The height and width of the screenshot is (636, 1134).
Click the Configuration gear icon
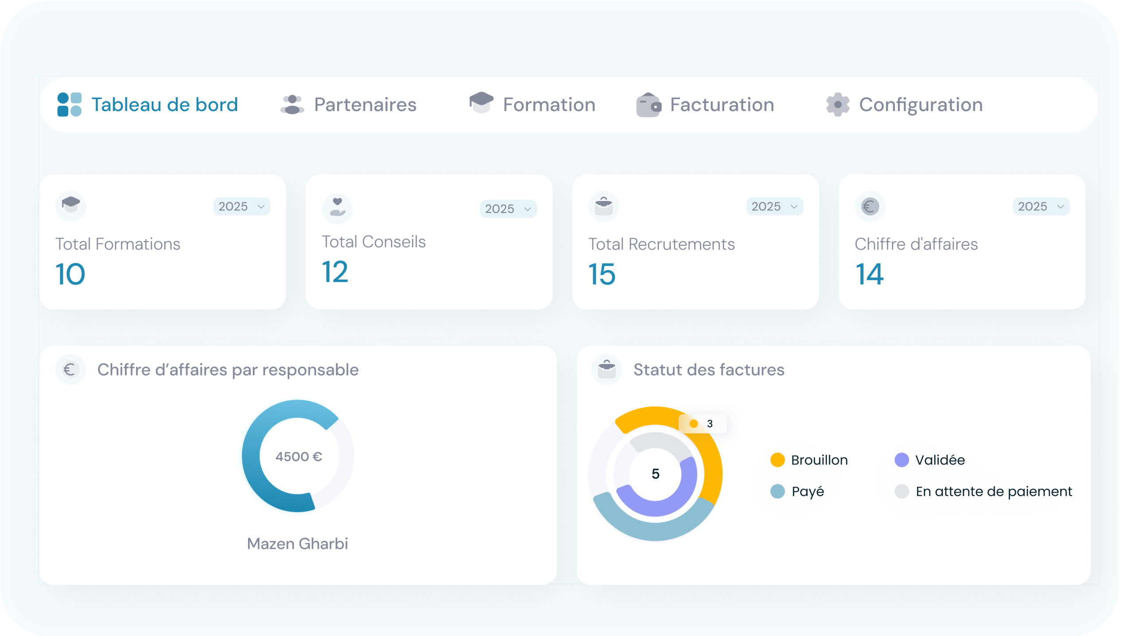[x=838, y=105]
